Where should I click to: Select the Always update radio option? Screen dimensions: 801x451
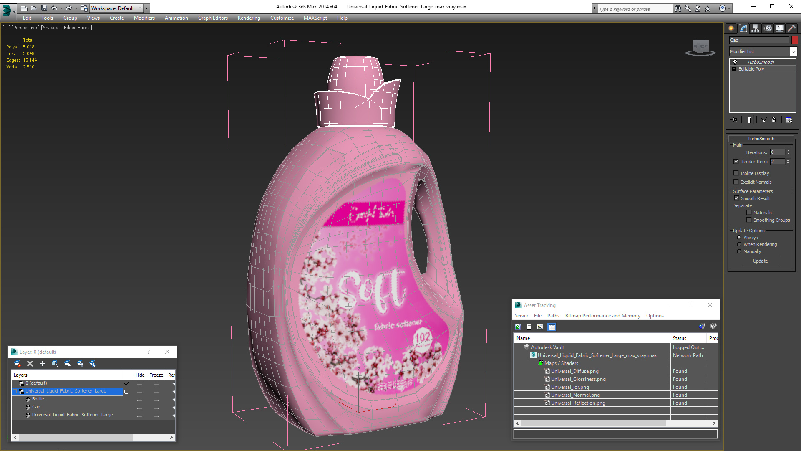[x=739, y=238]
